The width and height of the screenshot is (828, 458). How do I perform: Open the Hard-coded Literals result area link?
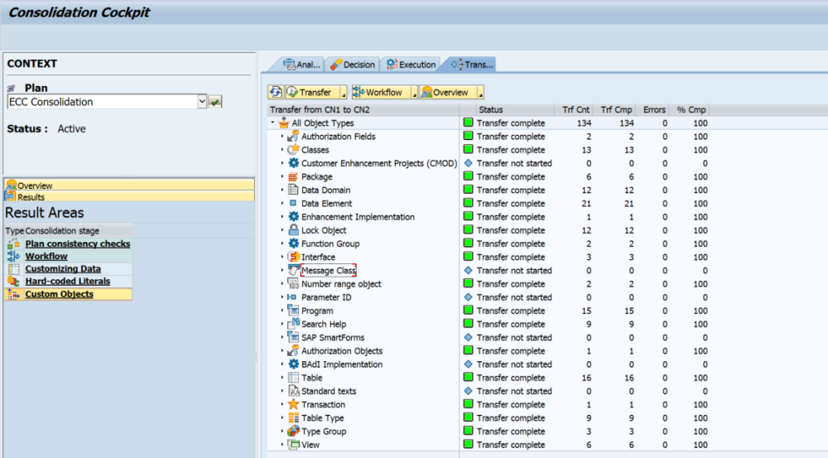coord(67,282)
